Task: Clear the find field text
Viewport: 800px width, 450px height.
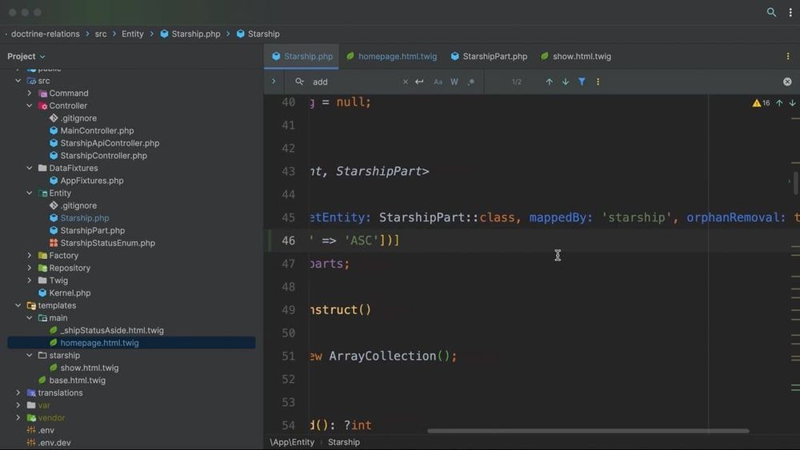Action: pos(405,82)
